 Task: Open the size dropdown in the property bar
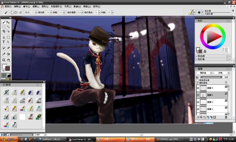36,12
